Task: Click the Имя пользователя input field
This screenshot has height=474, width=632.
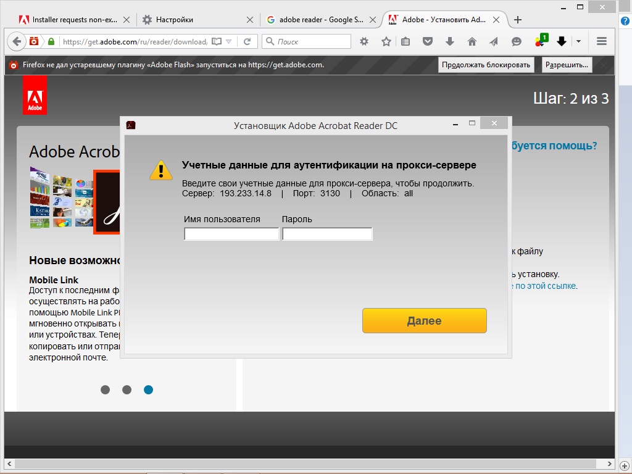Action: tap(231, 234)
